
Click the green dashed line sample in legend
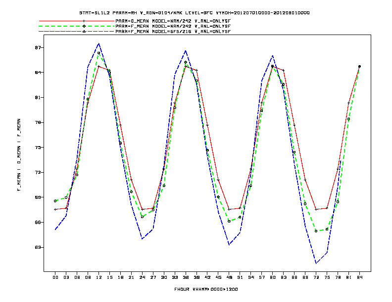pos(77,26)
